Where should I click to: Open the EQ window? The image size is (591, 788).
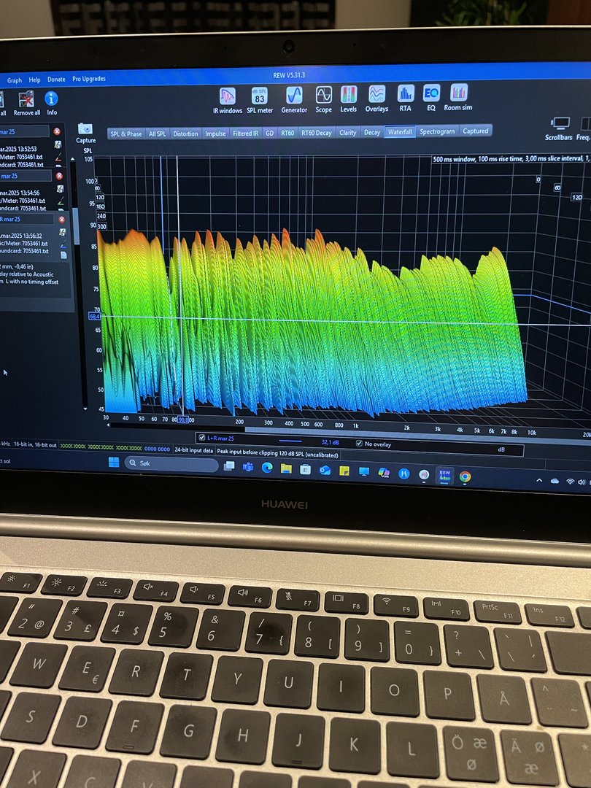pos(431,98)
